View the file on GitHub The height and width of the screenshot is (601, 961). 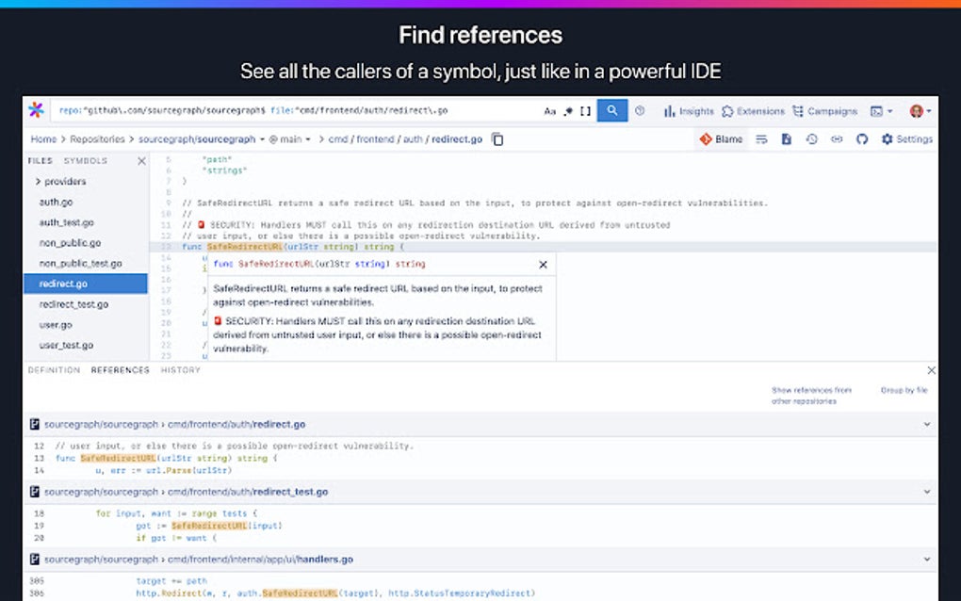pyautogui.click(x=862, y=138)
